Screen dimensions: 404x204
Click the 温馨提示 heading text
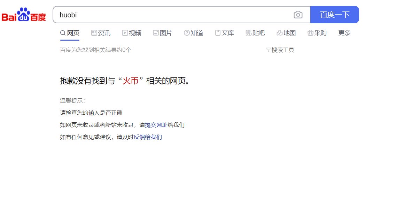tap(73, 100)
